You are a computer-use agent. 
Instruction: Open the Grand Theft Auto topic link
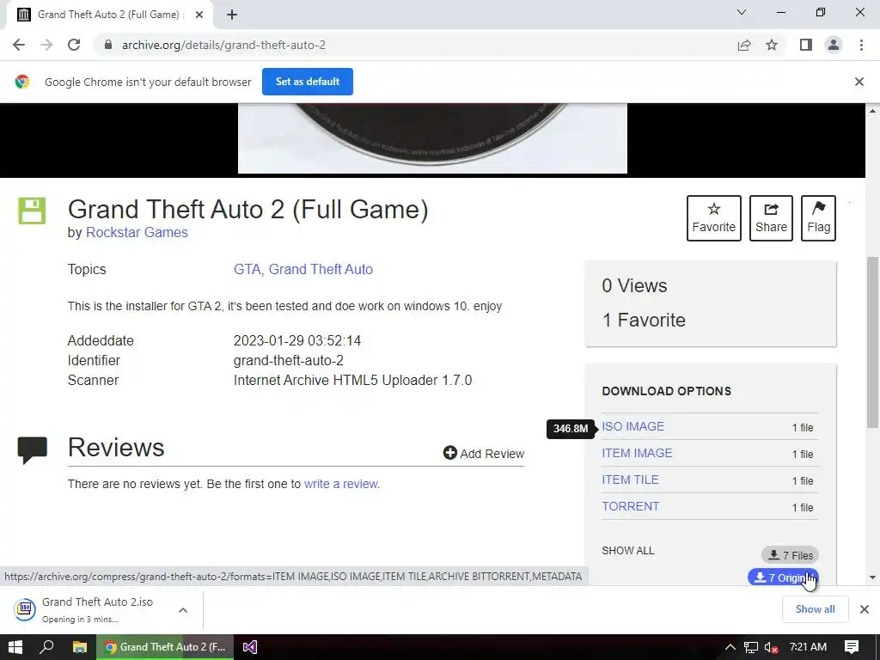(321, 269)
